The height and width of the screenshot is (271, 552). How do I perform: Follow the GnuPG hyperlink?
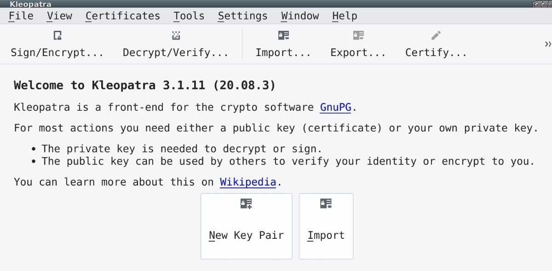pyautogui.click(x=336, y=107)
